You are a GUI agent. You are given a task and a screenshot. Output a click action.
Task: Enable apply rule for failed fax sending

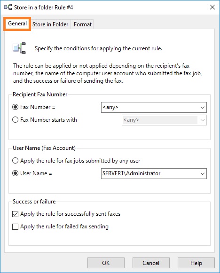click(15, 226)
